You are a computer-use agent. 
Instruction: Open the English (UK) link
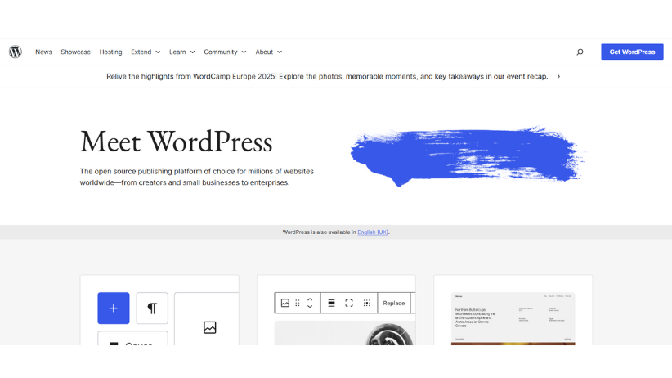click(373, 232)
